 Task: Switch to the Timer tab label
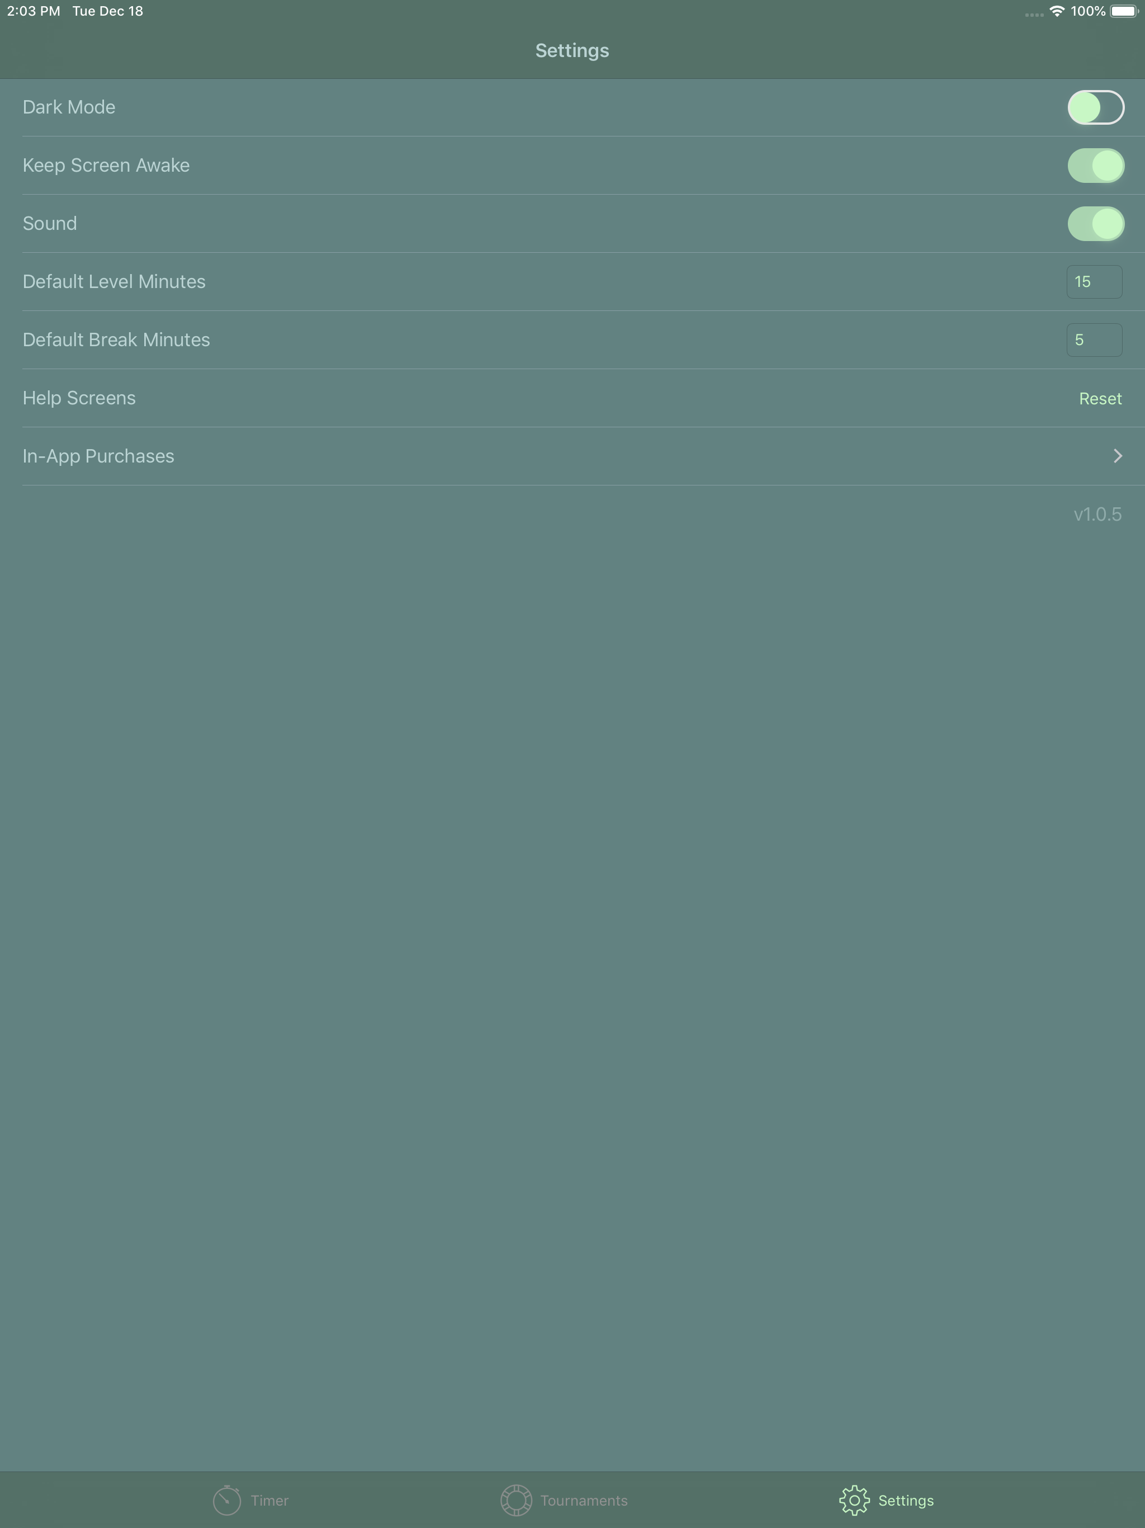pos(269,1501)
